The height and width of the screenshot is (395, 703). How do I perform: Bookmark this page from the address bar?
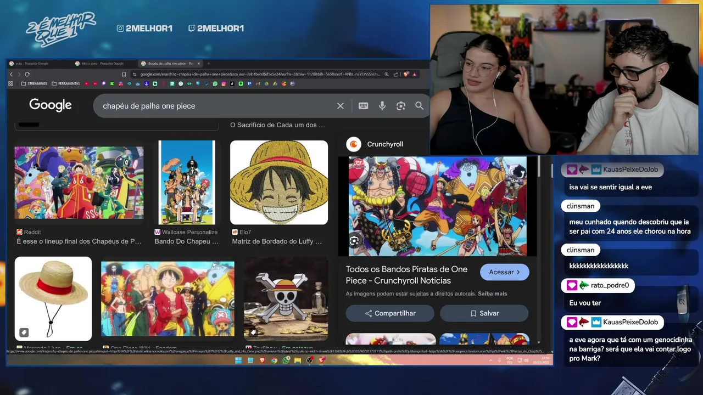point(124,74)
